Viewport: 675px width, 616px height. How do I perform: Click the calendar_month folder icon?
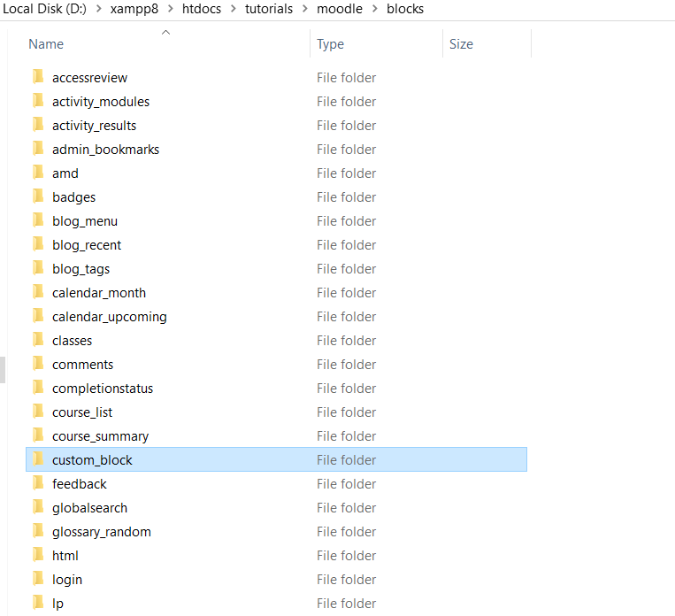38,292
